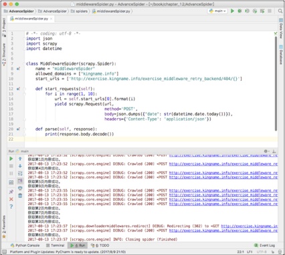
Task: Run main with coverage icon
Action: coord(247,11)
